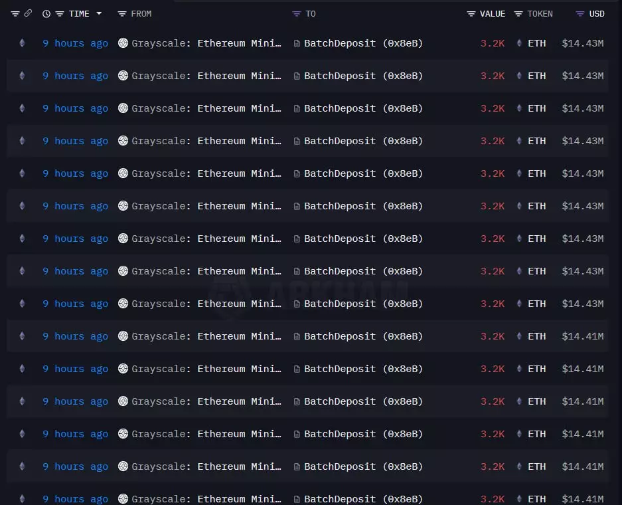Select the ETH token in the first row
Screen dimensions: 622x505
pos(536,43)
